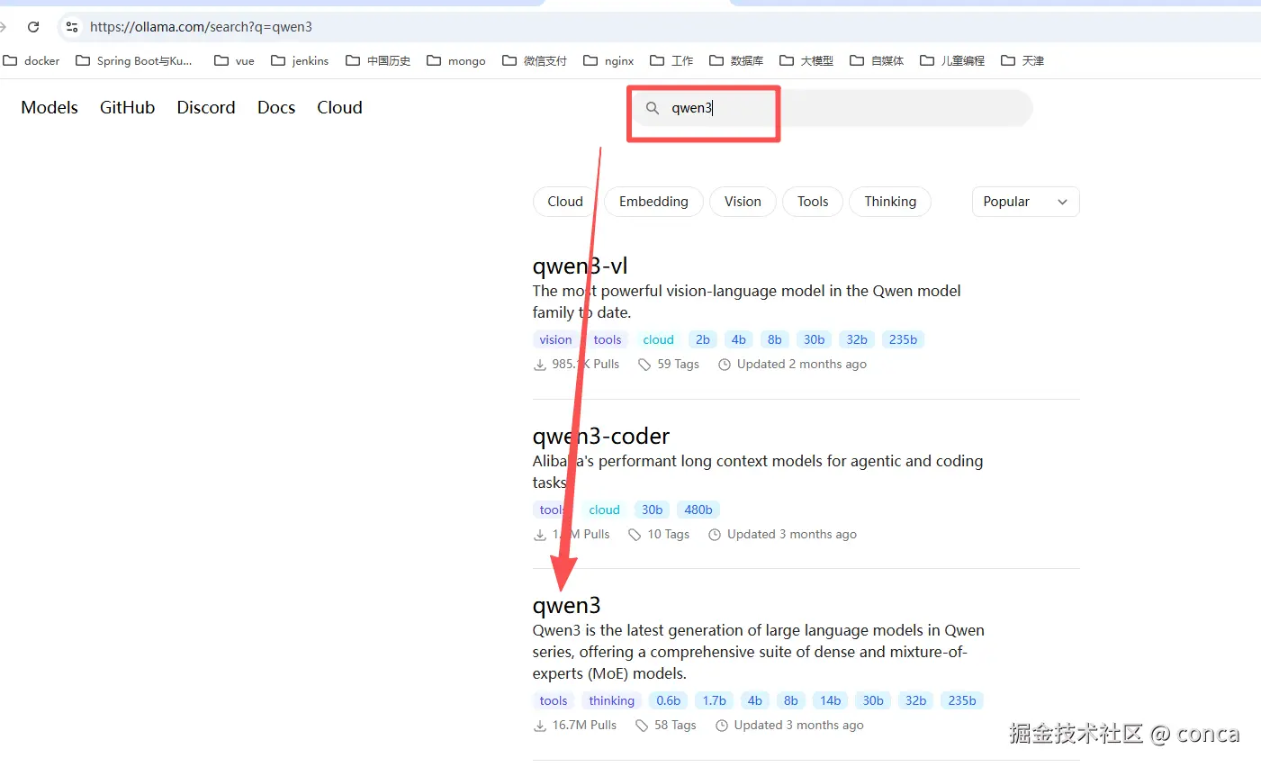Filter results by Tools

pos(813,202)
